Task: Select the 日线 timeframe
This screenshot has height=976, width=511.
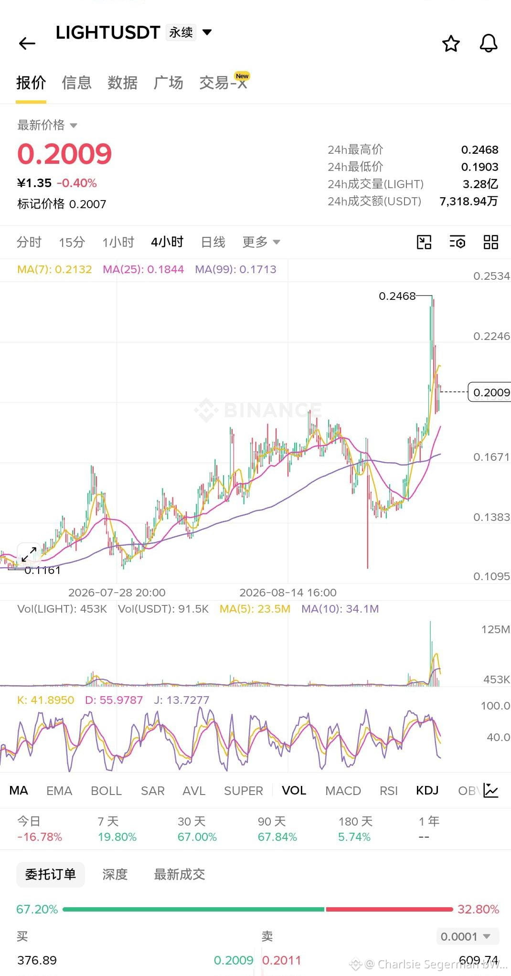Action: pos(213,242)
